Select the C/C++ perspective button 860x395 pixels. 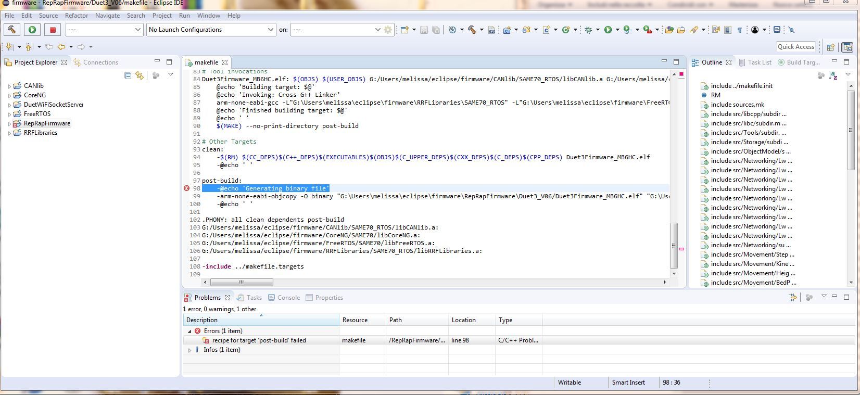tap(847, 47)
